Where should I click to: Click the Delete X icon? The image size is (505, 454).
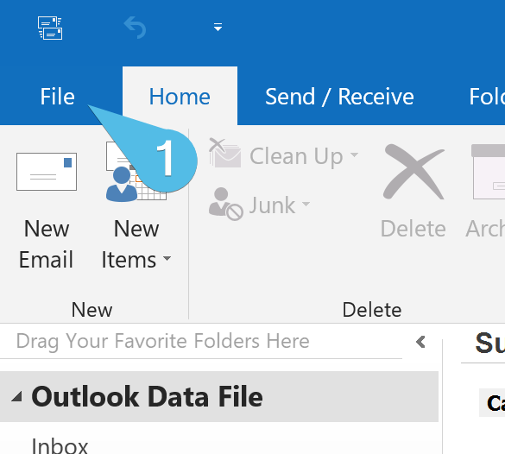pos(413,172)
